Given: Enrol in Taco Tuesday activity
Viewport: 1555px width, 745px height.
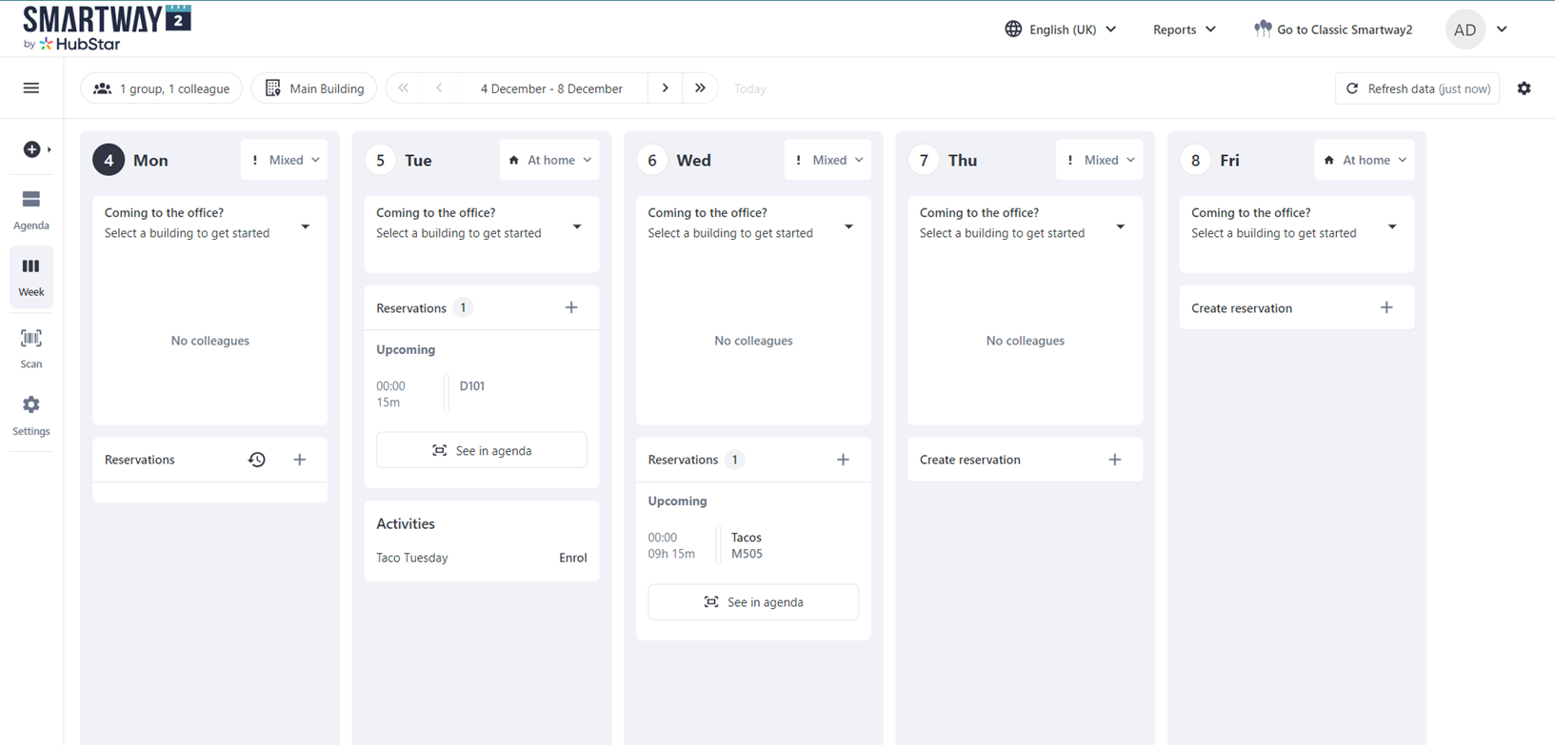Looking at the screenshot, I should (x=572, y=558).
